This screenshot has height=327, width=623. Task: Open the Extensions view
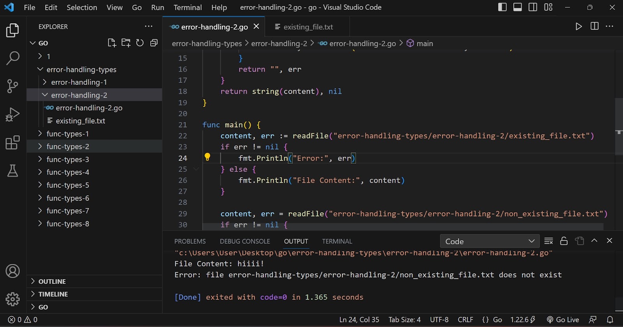pyautogui.click(x=12, y=142)
